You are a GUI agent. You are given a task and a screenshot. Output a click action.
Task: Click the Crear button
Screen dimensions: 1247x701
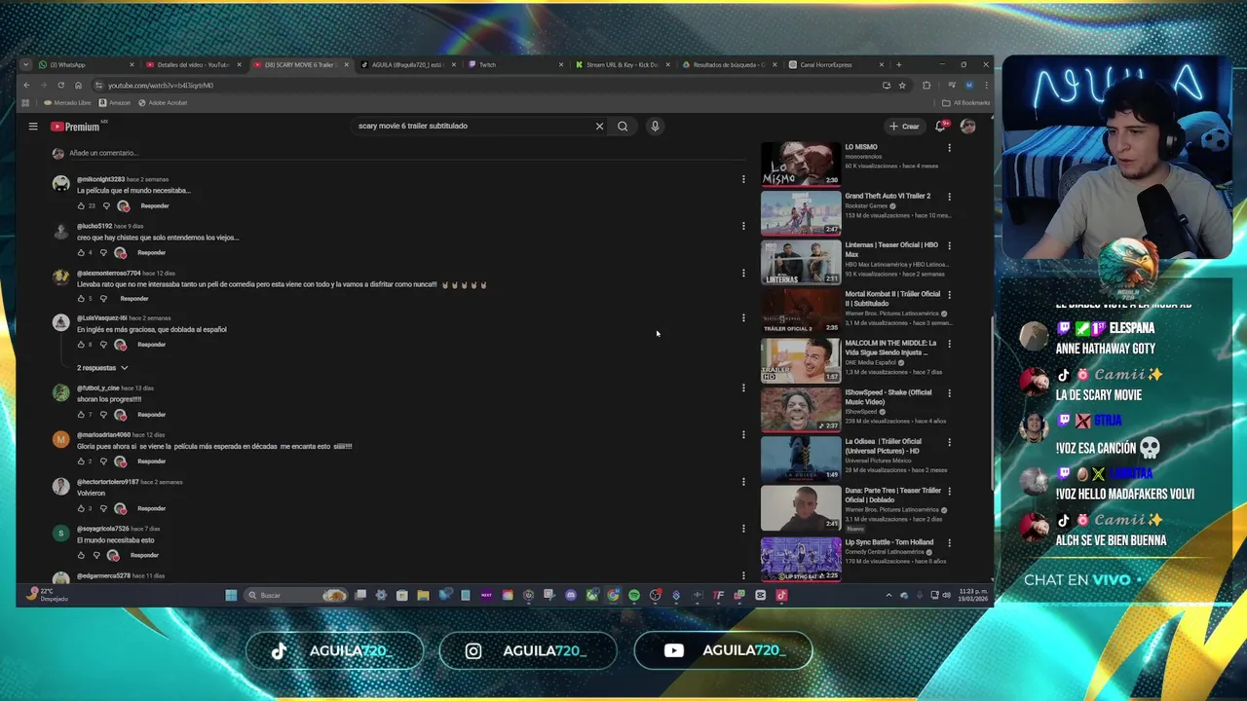[904, 126]
